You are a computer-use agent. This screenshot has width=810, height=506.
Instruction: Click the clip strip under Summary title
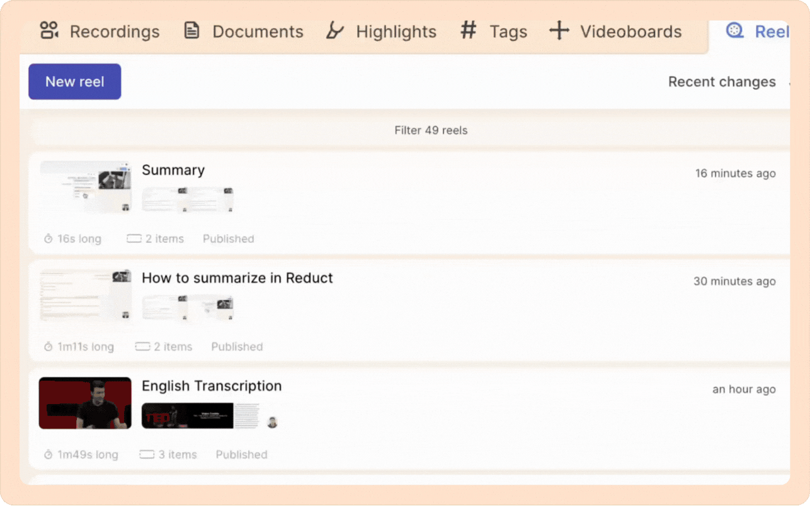(x=188, y=200)
